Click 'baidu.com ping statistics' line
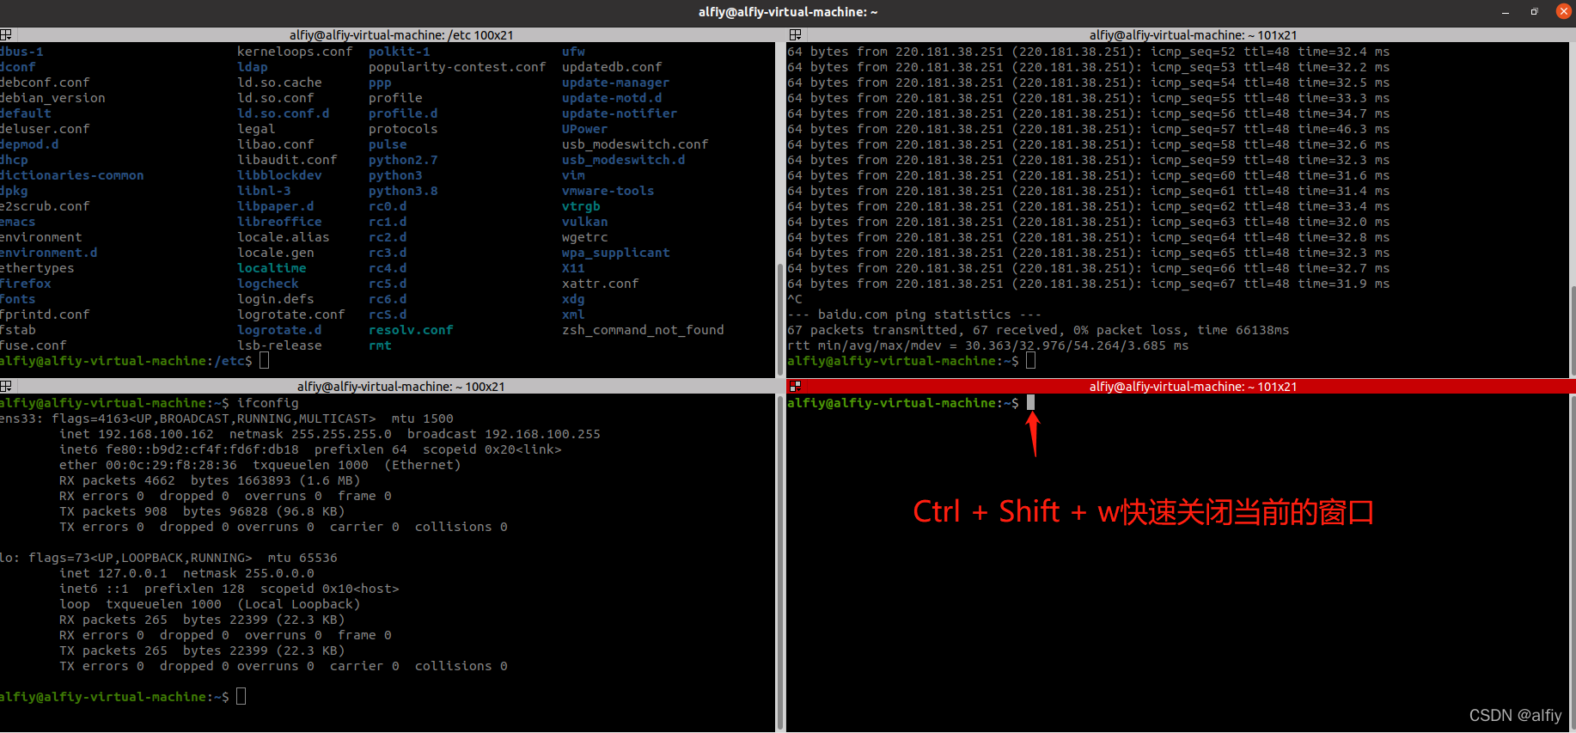The image size is (1576, 733). (914, 315)
